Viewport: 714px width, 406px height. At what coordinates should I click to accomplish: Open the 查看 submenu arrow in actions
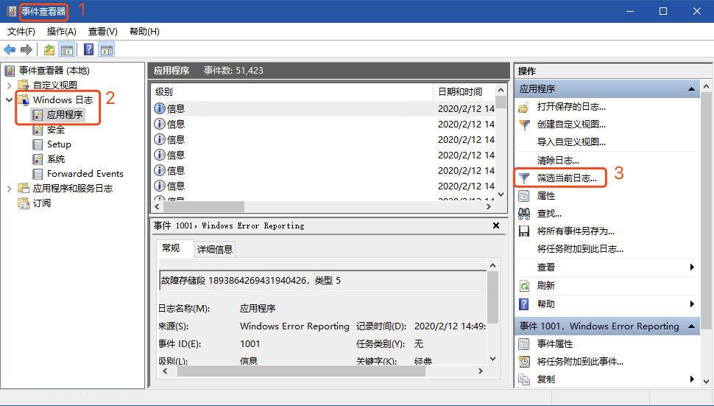pos(692,267)
